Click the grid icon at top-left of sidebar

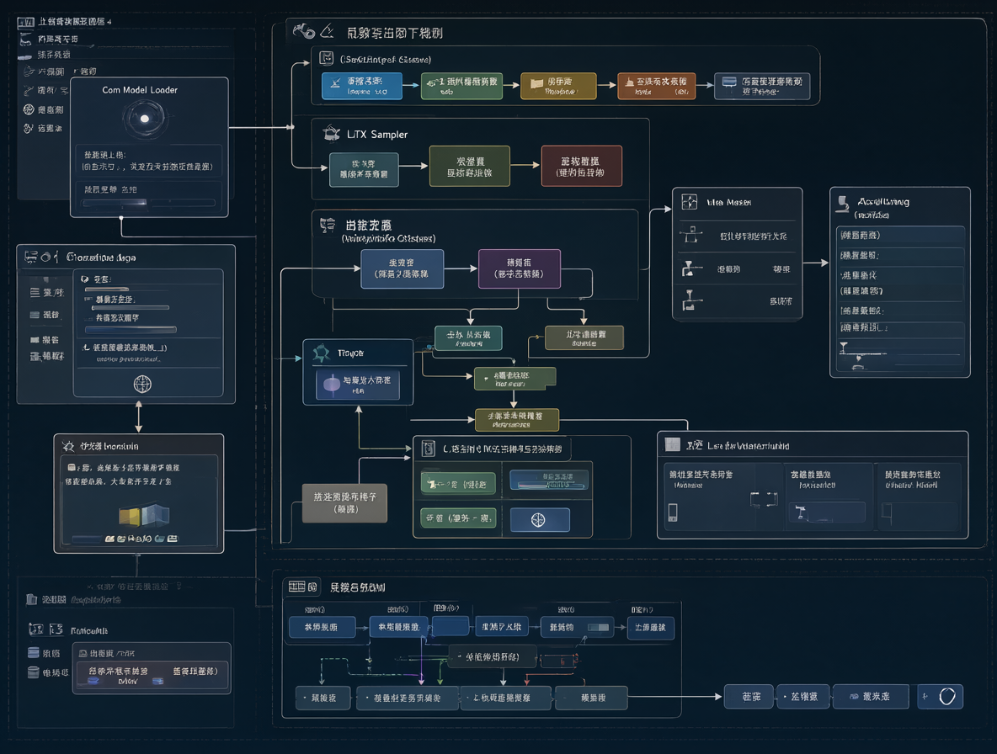tap(25, 22)
